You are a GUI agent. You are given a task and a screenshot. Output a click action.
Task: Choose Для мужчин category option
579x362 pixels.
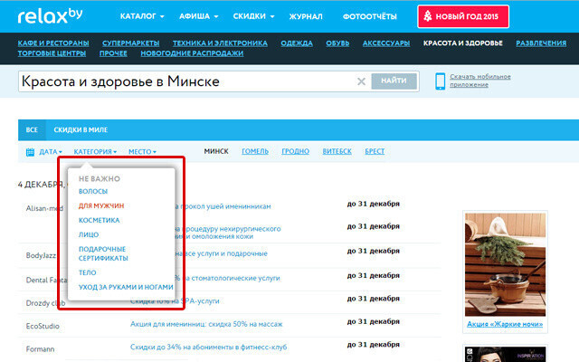[x=101, y=206]
